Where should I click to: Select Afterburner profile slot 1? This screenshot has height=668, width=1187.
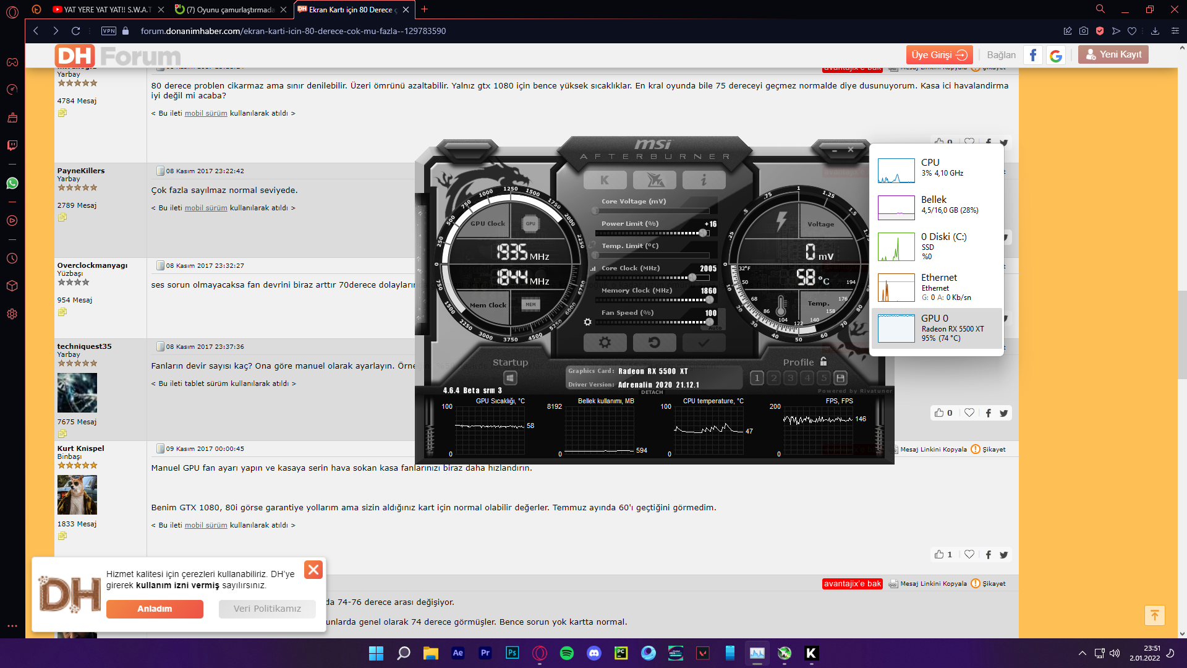[757, 378]
